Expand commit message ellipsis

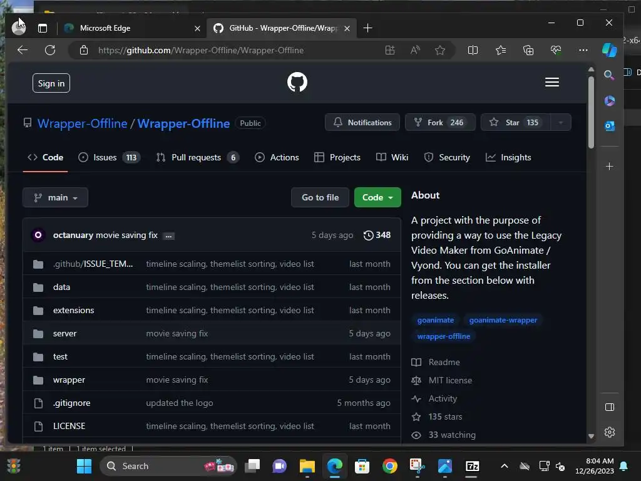[x=168, y=236]
